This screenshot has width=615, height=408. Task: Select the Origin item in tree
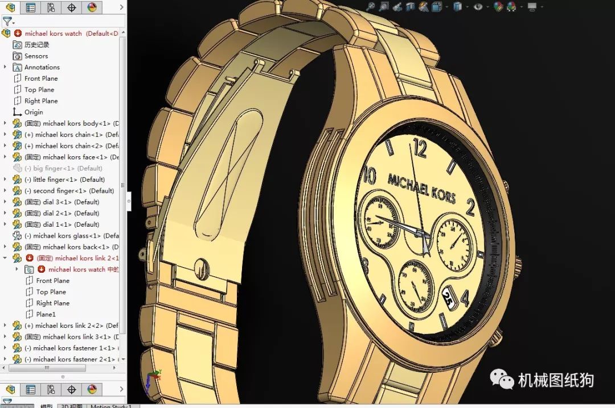[28, 112]
